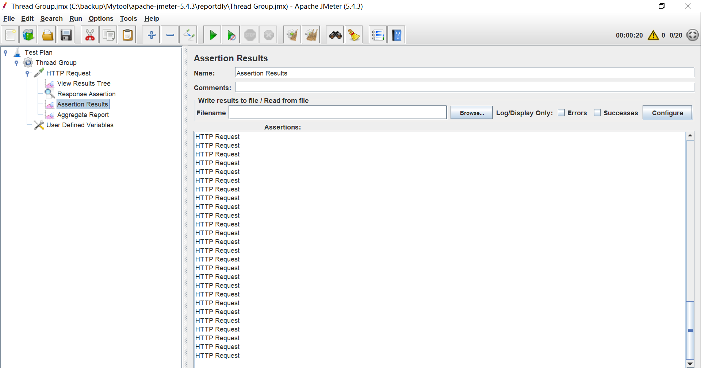Select Response Assertion tree node
The image size is (701, 368).
(x=86, y=94)
